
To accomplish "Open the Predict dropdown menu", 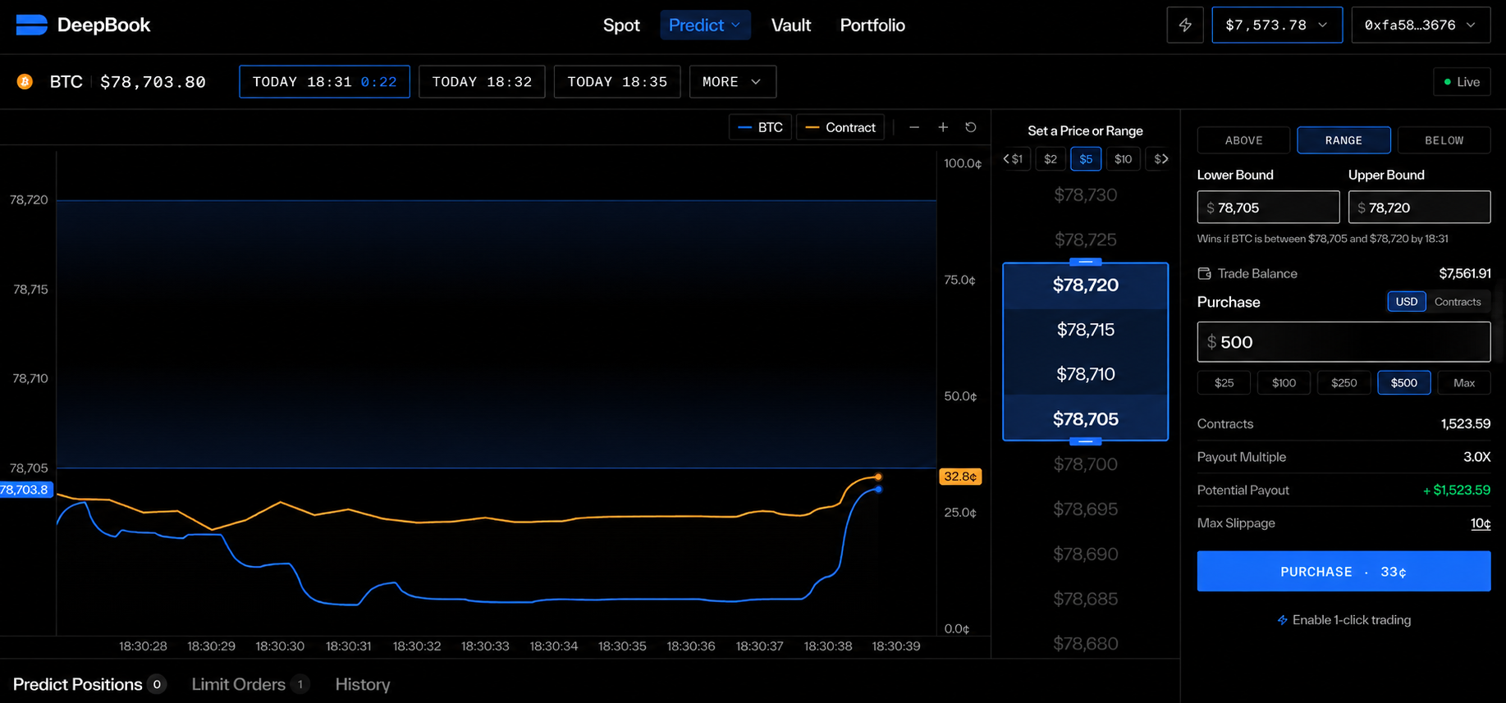I will pos(705,25).
